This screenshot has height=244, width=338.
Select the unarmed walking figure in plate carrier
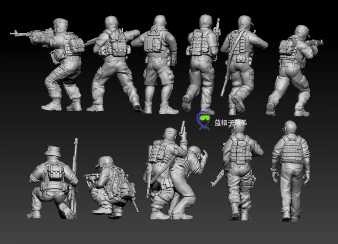tap(291, 171)
